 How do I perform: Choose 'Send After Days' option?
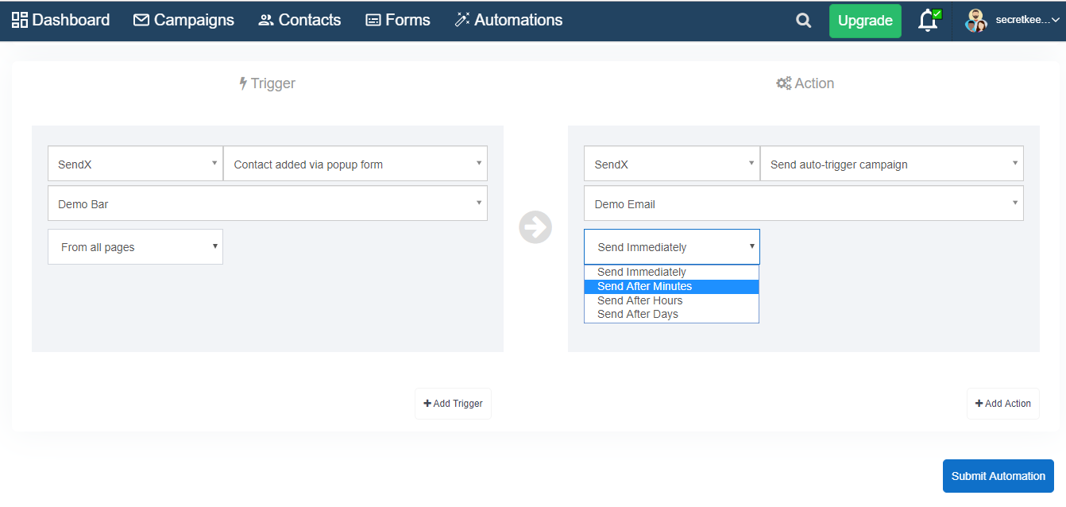coord(672,314)
